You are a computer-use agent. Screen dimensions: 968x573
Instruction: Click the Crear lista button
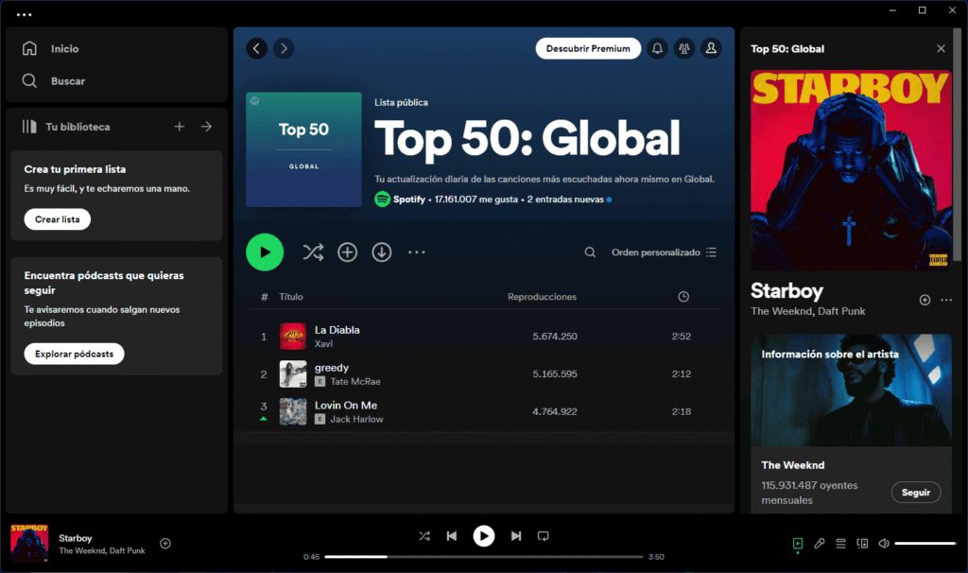[x=58, y=219]
